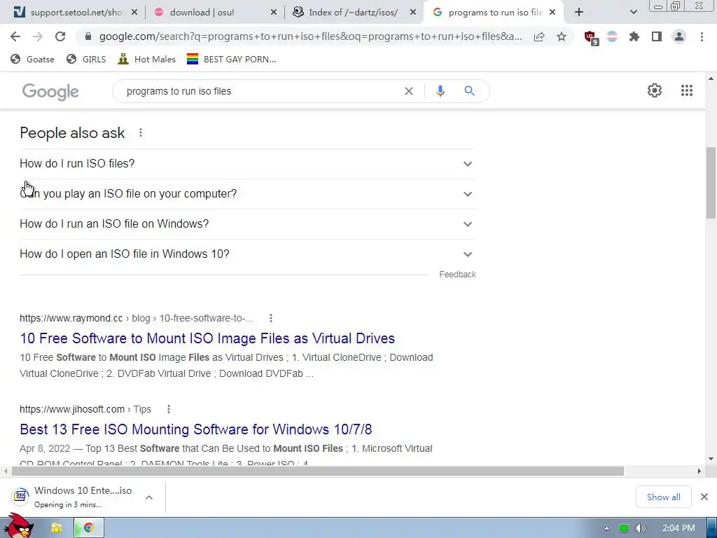Open the BEST GAY PORN... bookmark
This screenshot has width=717, height=538.
point(231,59)
